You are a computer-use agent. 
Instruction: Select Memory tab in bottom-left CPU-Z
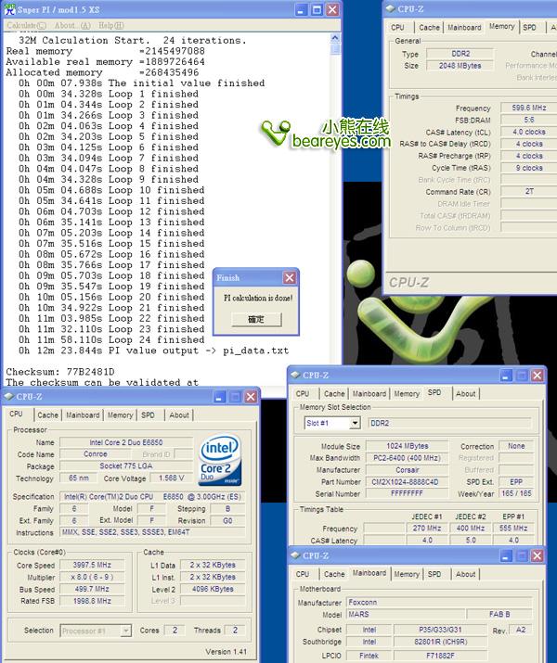coord(120,415)
